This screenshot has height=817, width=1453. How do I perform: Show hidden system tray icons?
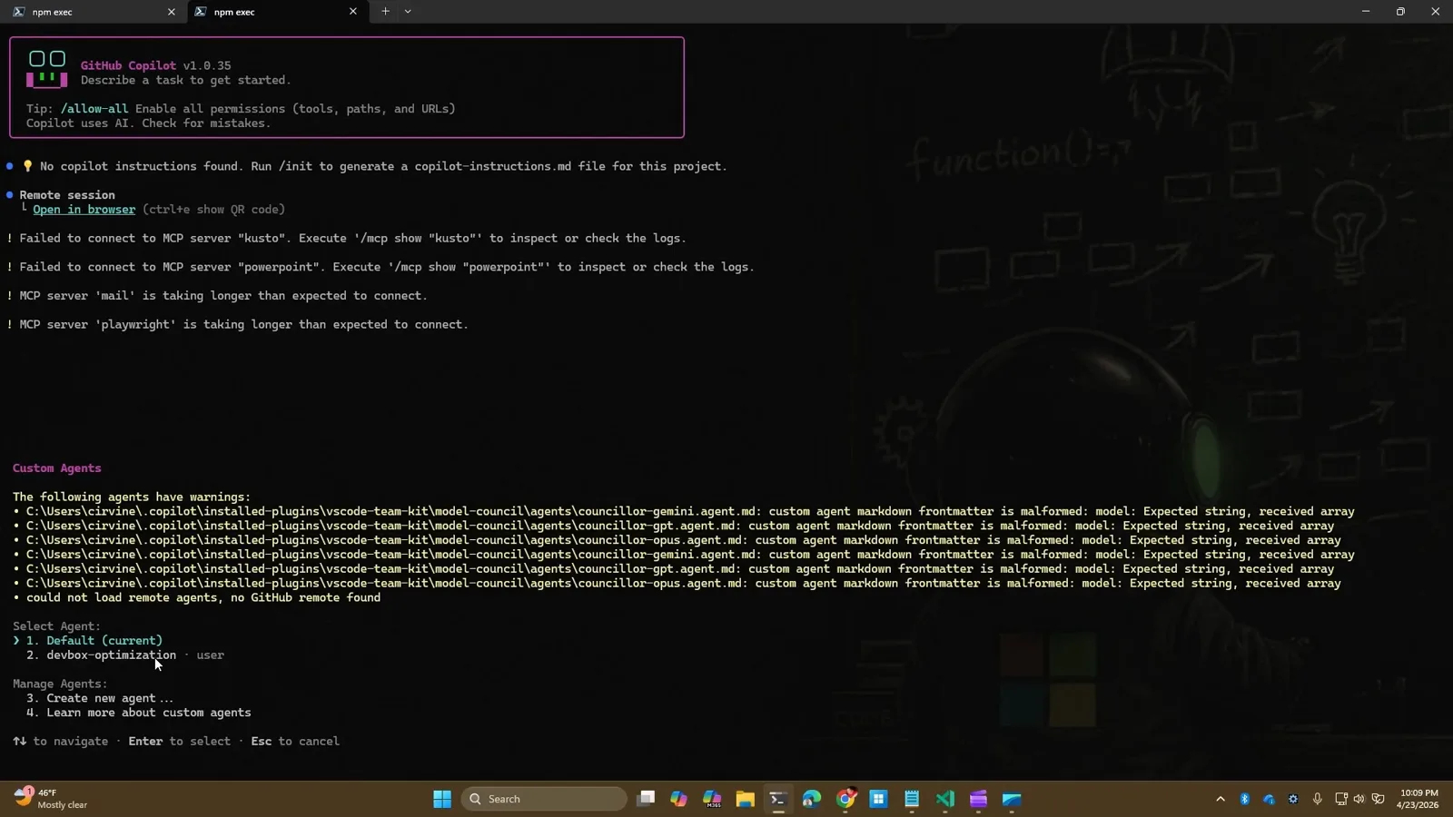coord(1221,799)
